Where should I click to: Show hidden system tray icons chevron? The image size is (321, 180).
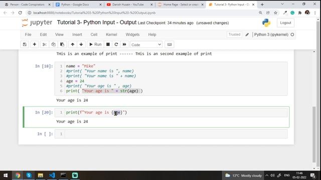[267, 175]
